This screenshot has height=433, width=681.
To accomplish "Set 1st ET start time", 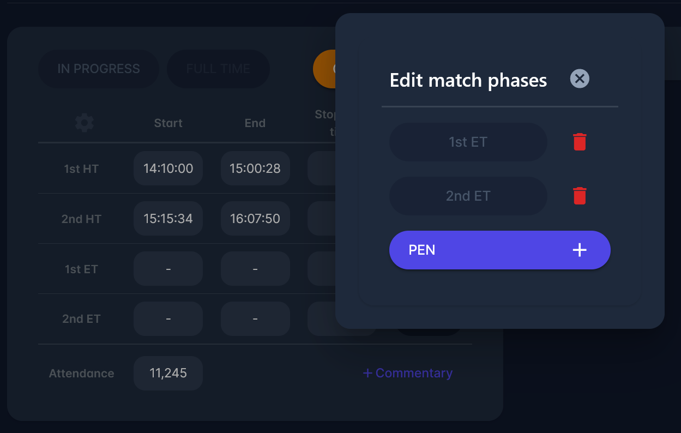I will pyautogui.click(x=168, y=269).
